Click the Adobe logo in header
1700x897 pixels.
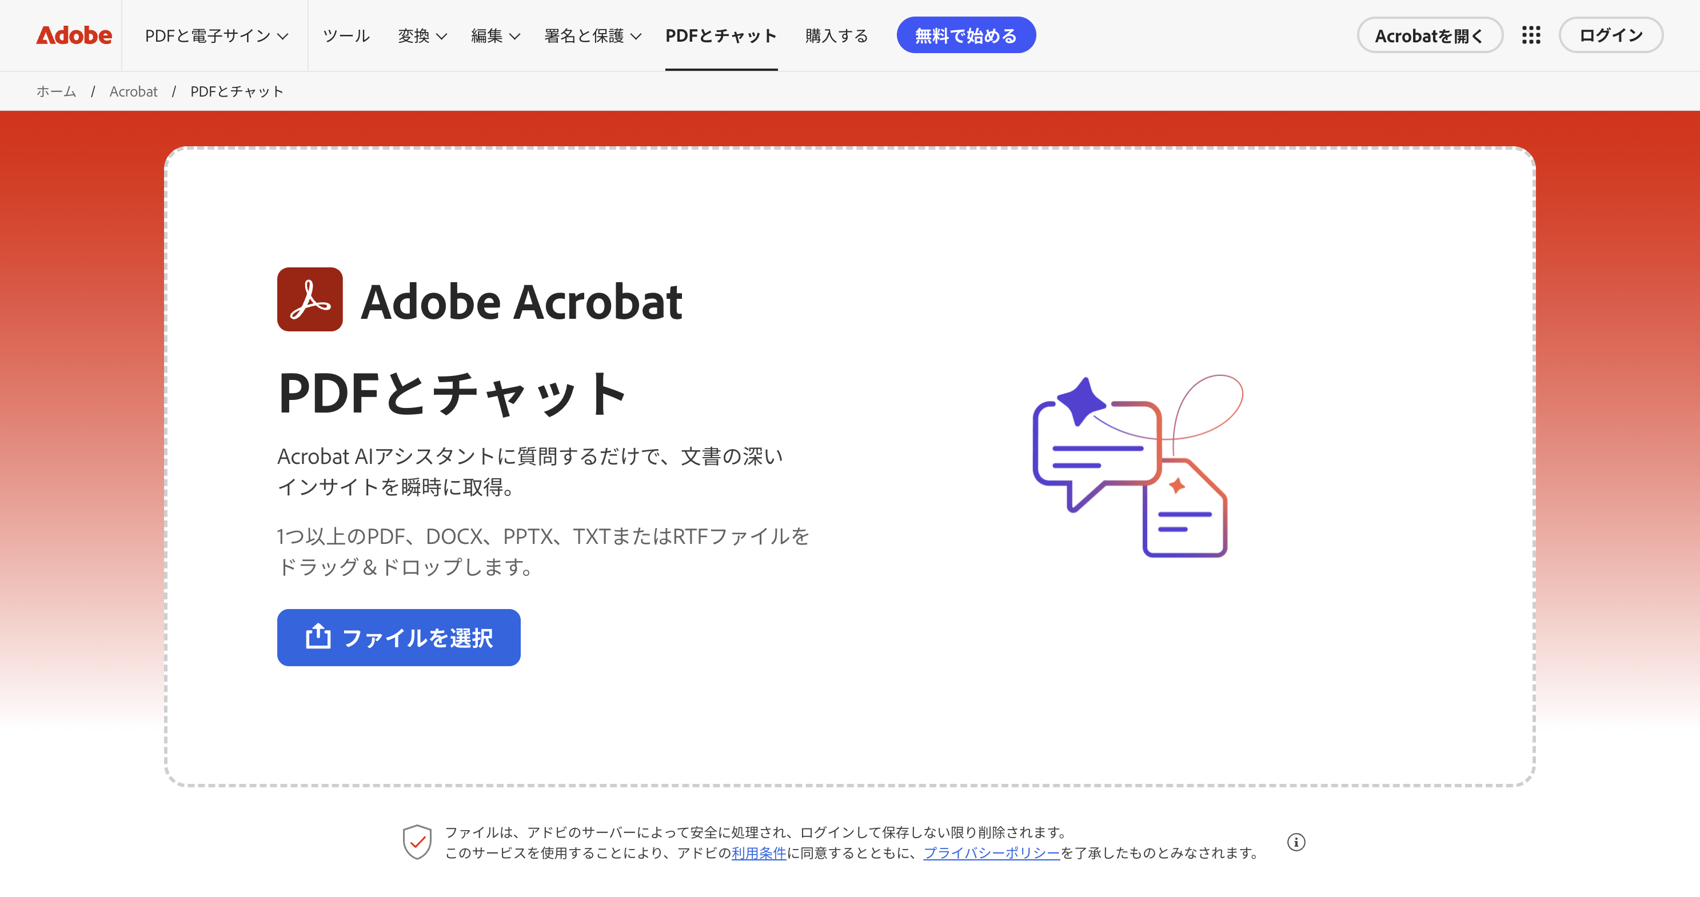74,35
